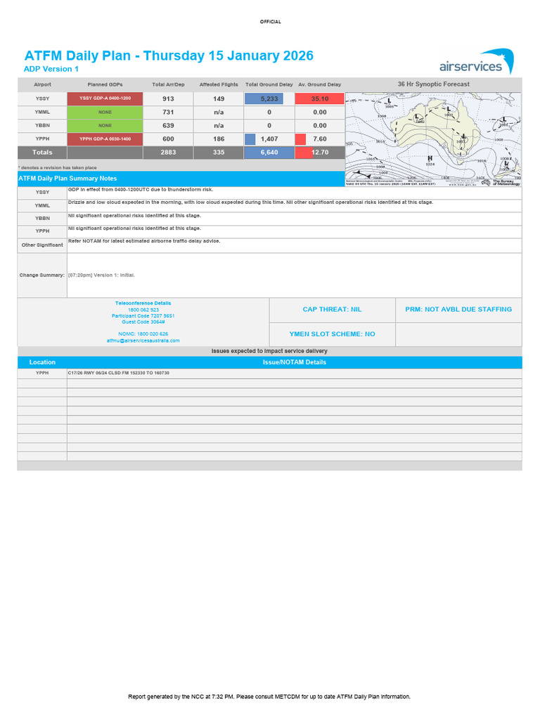Click the Planned GDPs column header

[x=105, y=84]
